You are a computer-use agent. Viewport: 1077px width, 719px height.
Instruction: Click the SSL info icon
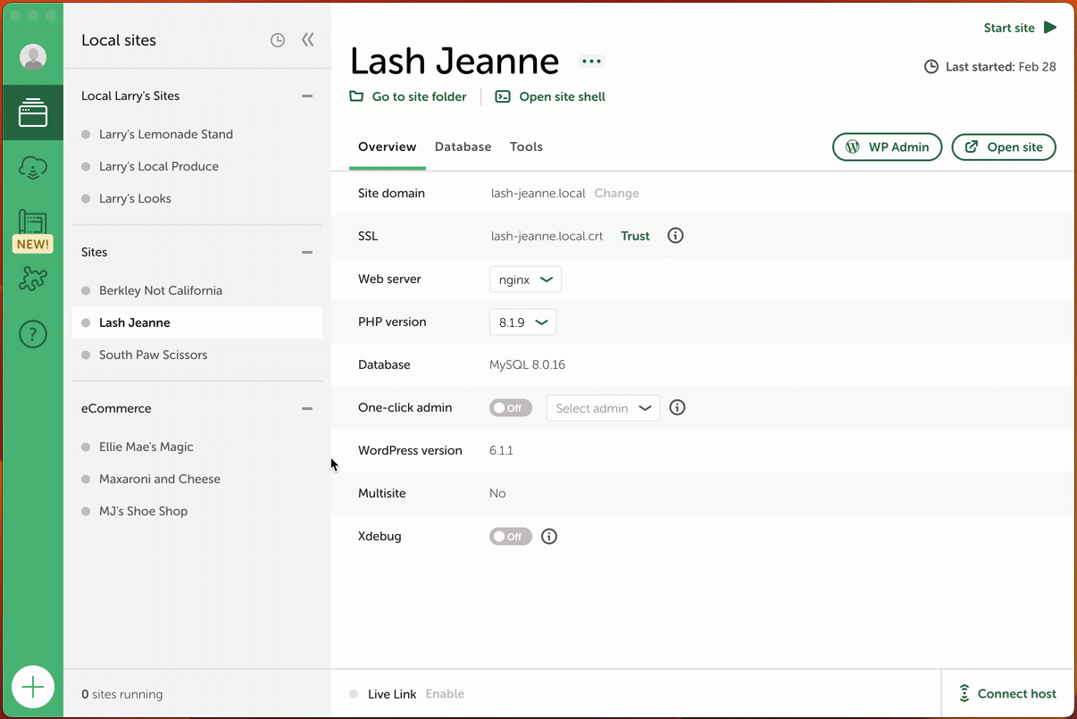coord(676,236)
